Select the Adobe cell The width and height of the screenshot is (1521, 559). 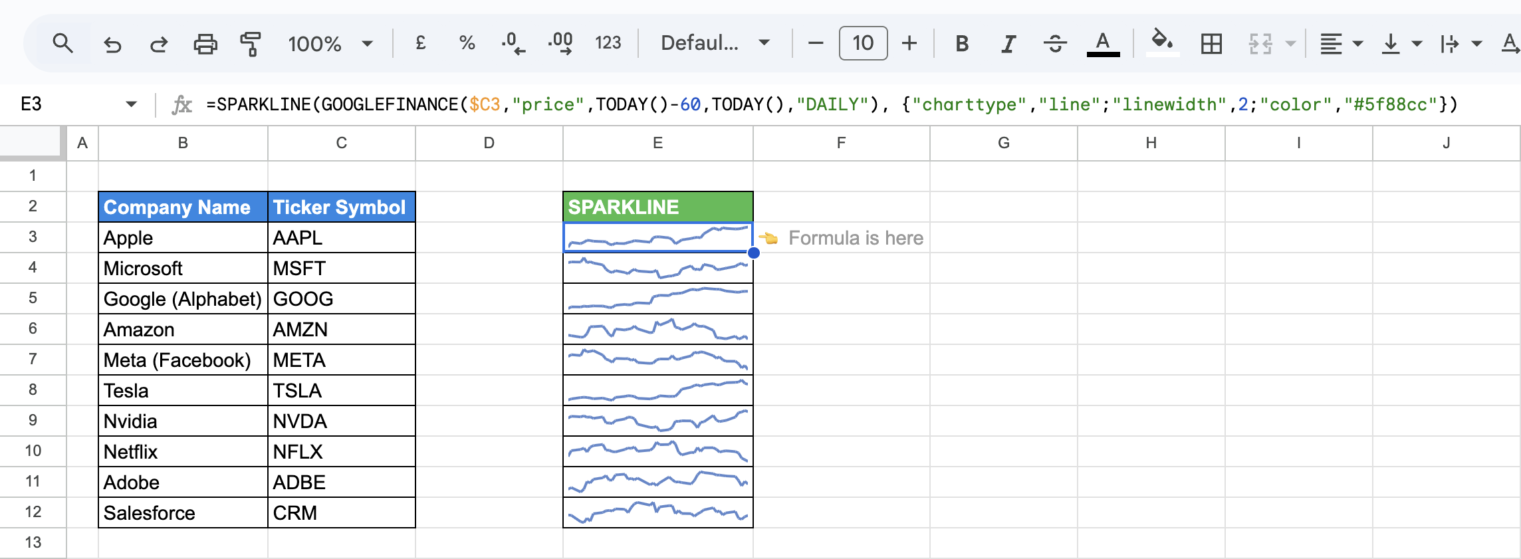tap(183, 482)
